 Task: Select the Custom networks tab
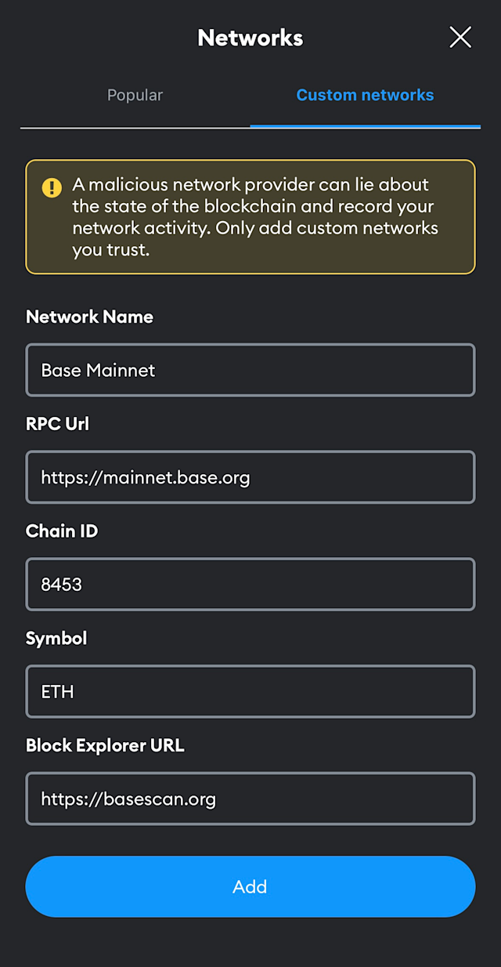pyautogui.click(x=365, y=96)
